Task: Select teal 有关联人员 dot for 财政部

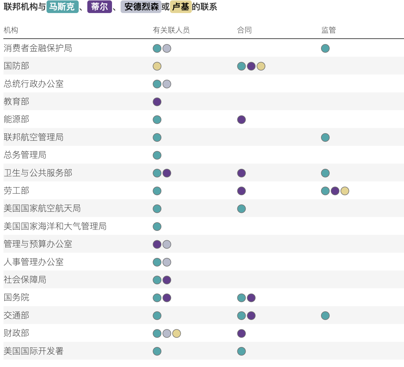Action: [x=157, y=333]
